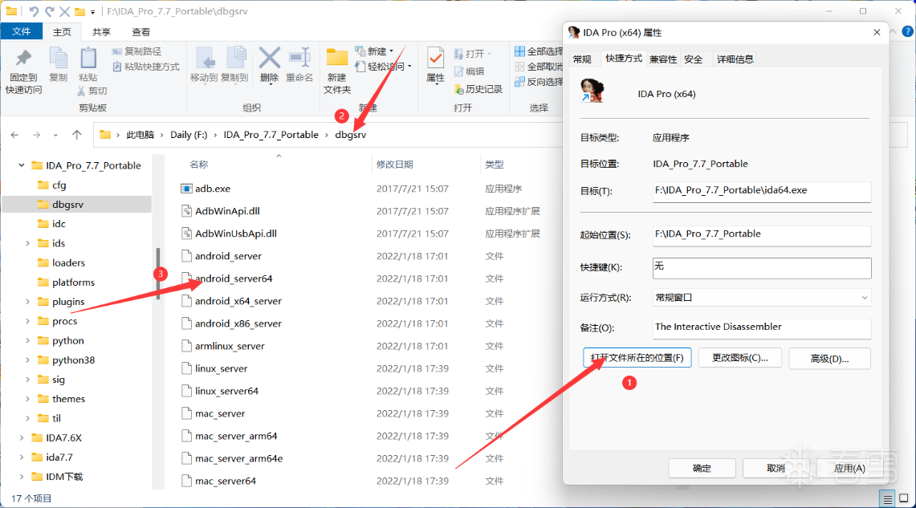Click the Delete X icon
The image size is (916, 508).
point(269,59)
